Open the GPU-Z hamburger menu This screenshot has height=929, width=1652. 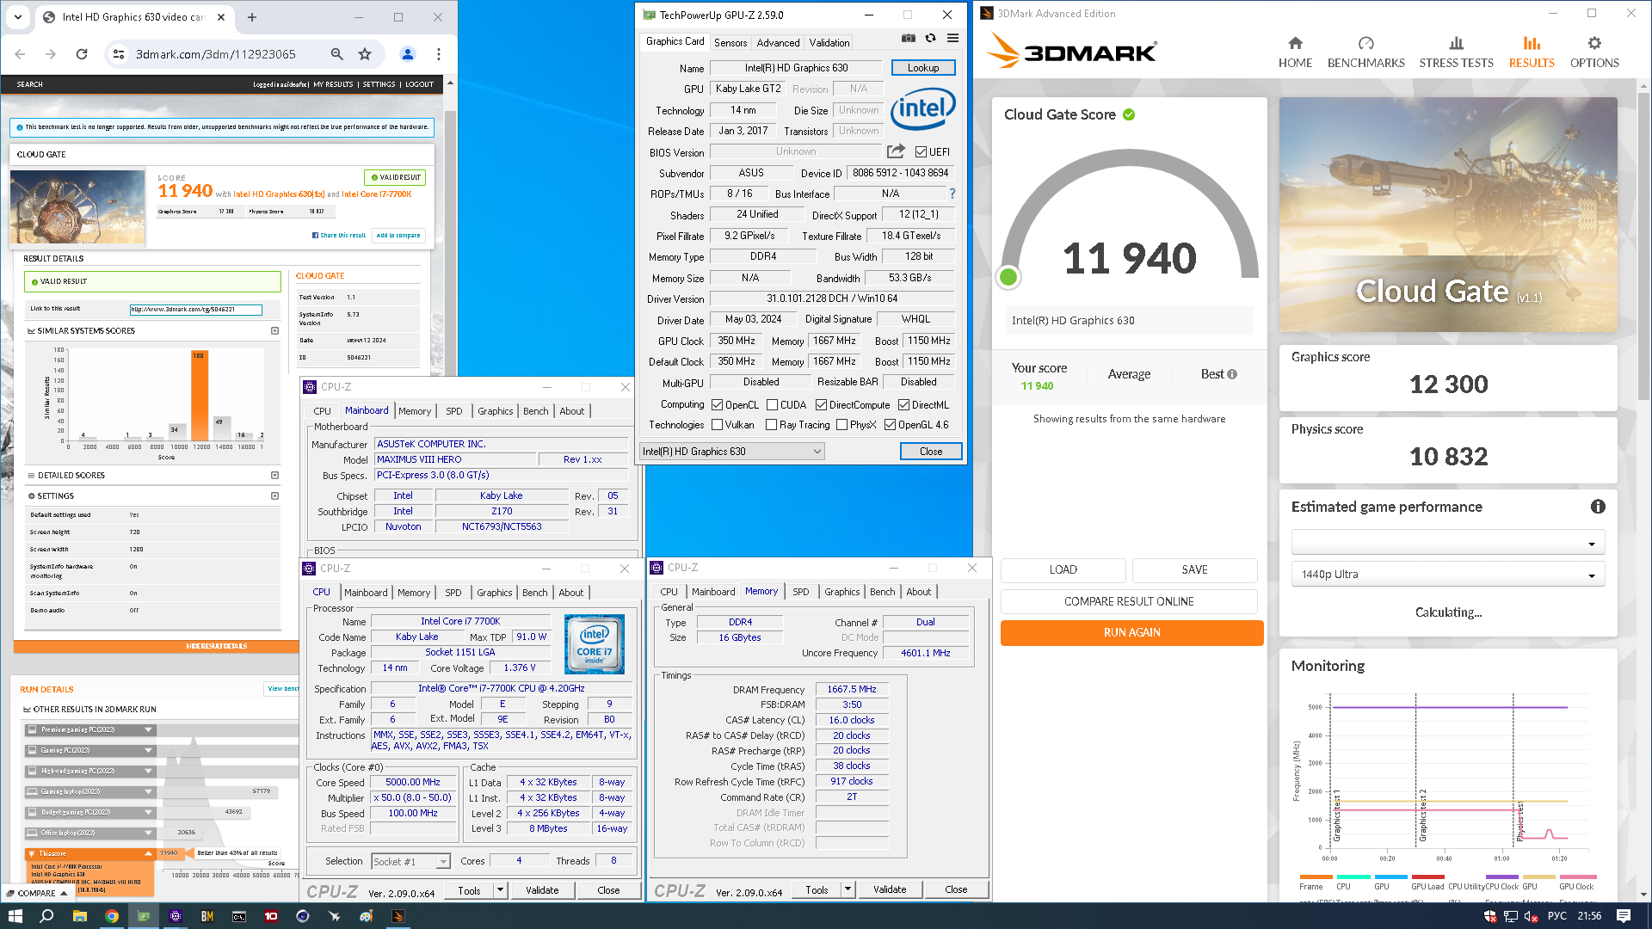point(952,38)
